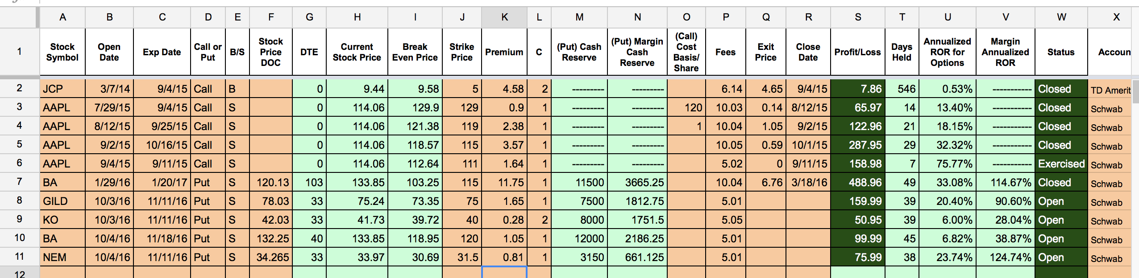Click the GILD stock symbol cell
The image size is (1139, 278).
pos(62,201)
